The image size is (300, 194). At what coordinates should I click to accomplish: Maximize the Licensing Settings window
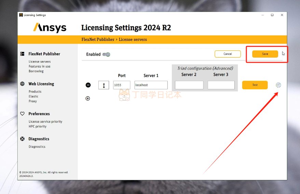point(272,15)
